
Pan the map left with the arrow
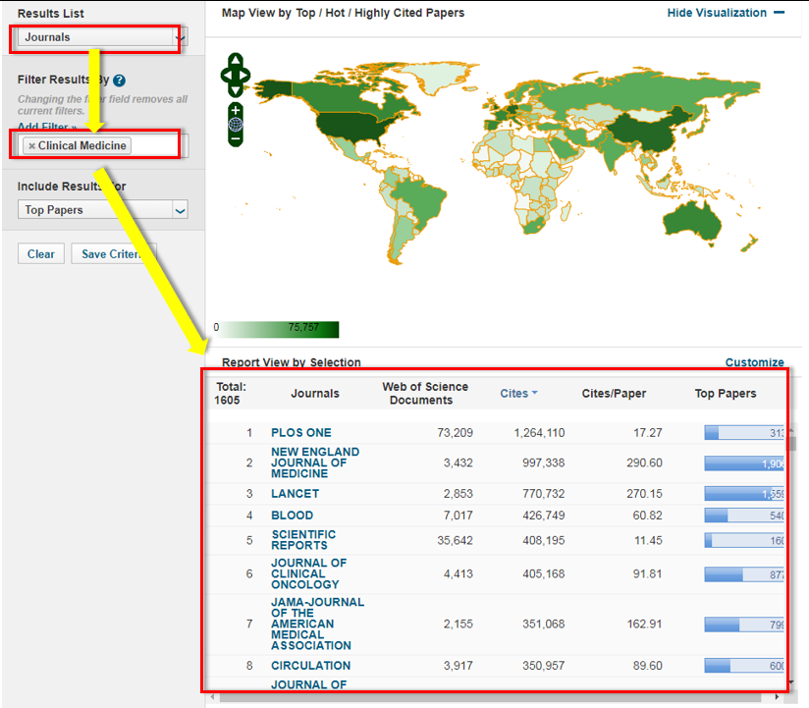pos(227,76)
